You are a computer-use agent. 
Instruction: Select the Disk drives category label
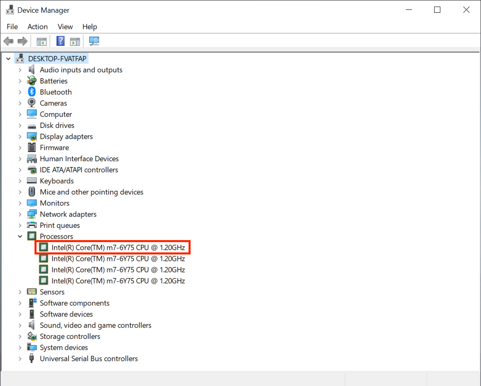click(x=57, y=125)
